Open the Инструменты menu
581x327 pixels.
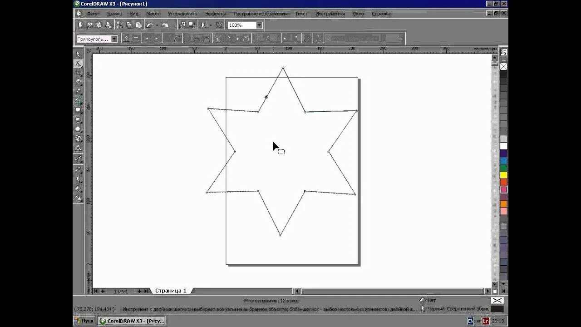[x=330, y=14]
